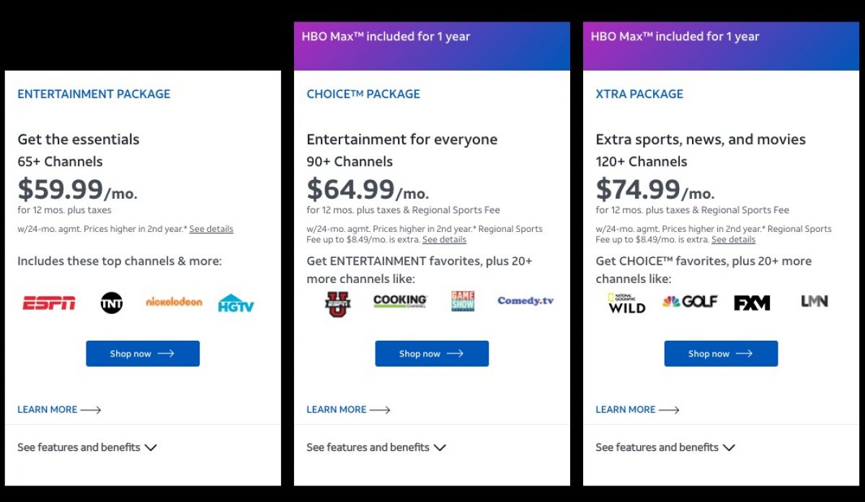This screenshot has width=865, height=502.
Task: Click the ESPNU channel logo
Action: [337, 303]
